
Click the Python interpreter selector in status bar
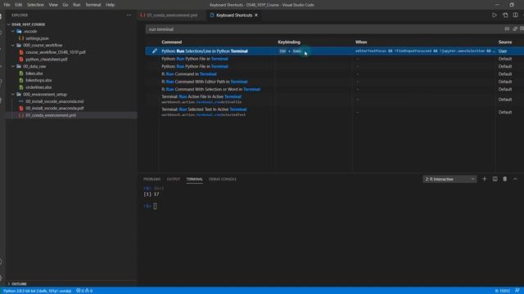point(37,291)
